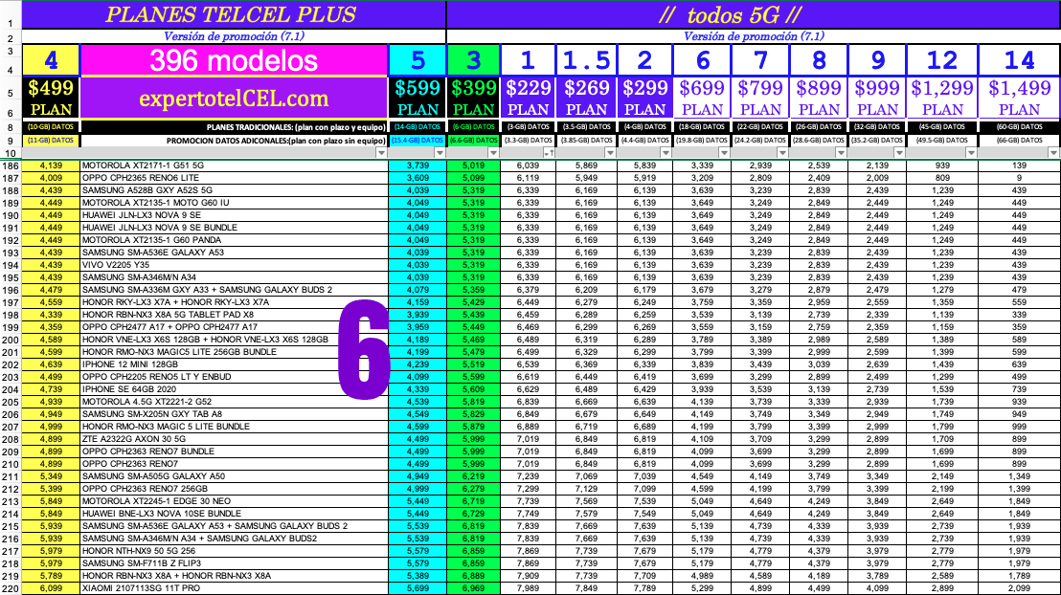Select the '$399 PLAN' header cell
Viewport: 1061px width, 595px height.
[474, 98]
